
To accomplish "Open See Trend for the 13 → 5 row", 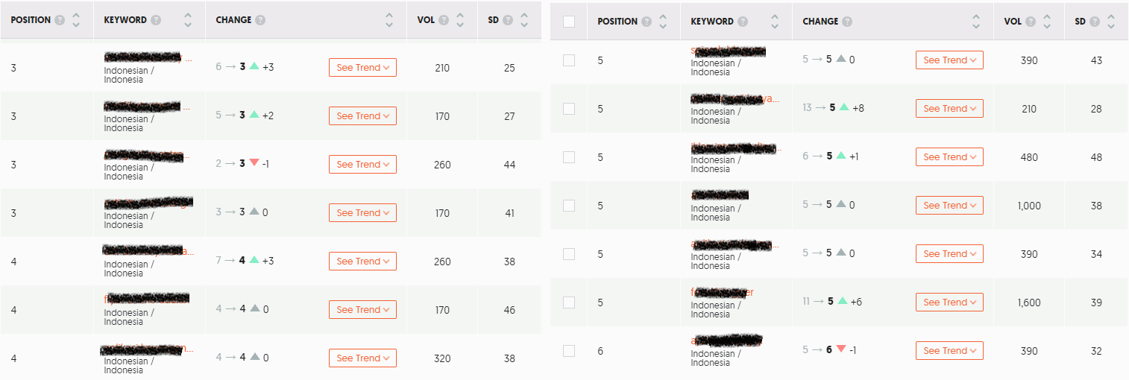I will pos(949,109).
